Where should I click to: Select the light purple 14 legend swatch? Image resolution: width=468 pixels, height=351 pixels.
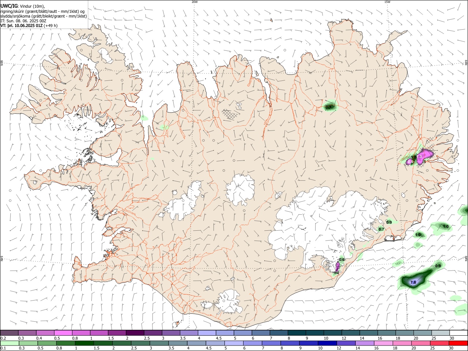pos(365,343)
